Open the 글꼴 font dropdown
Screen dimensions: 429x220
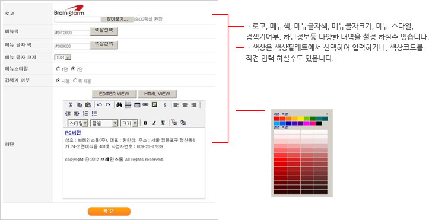point(104,123)
